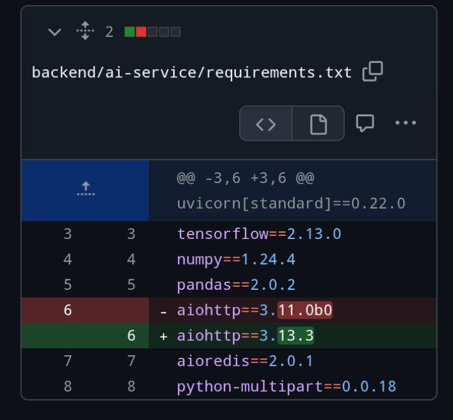Click new line number 3 beside tensorflow
The height and width of the screenshot is (420, 453).
pos(131,234)
